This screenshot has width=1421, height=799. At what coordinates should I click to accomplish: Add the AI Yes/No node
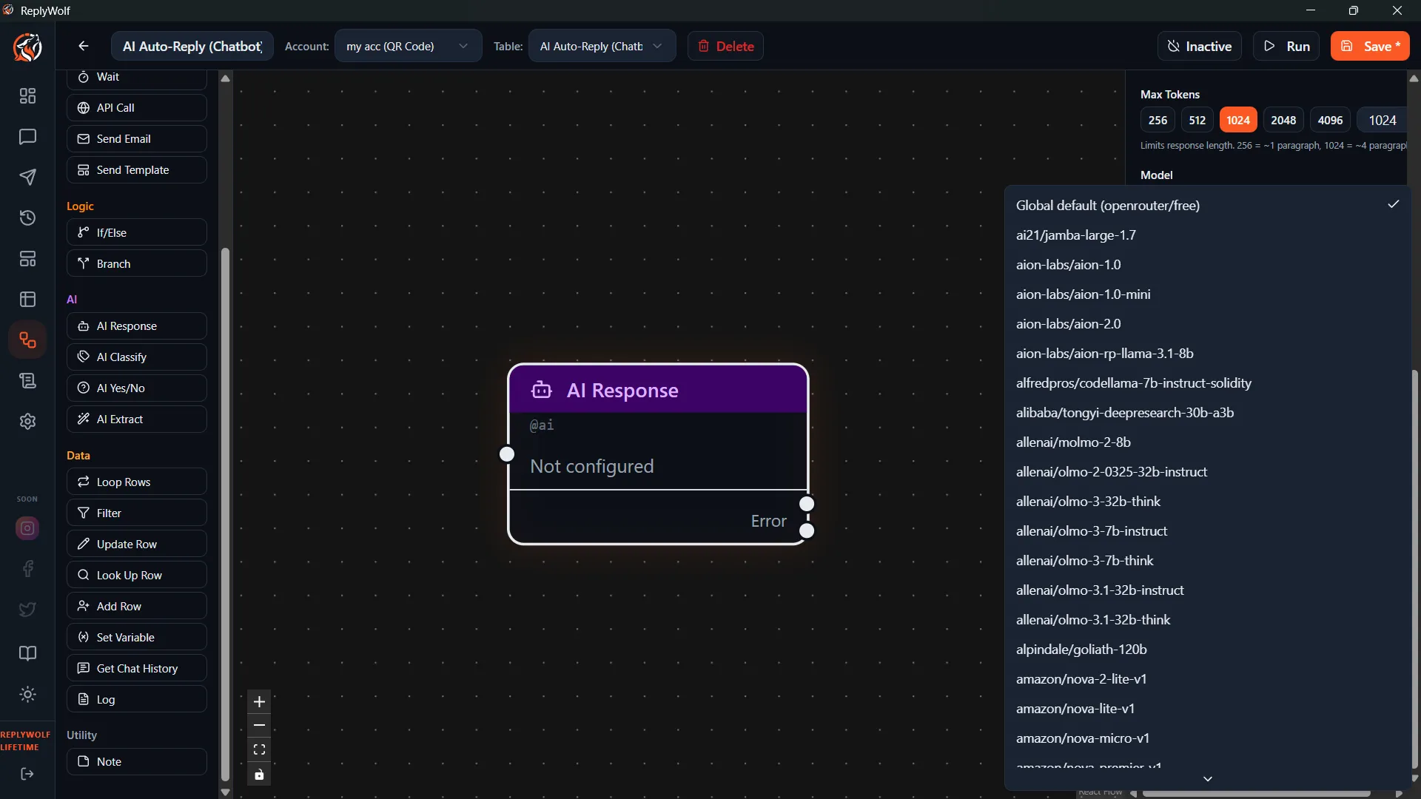coord(136,388)
